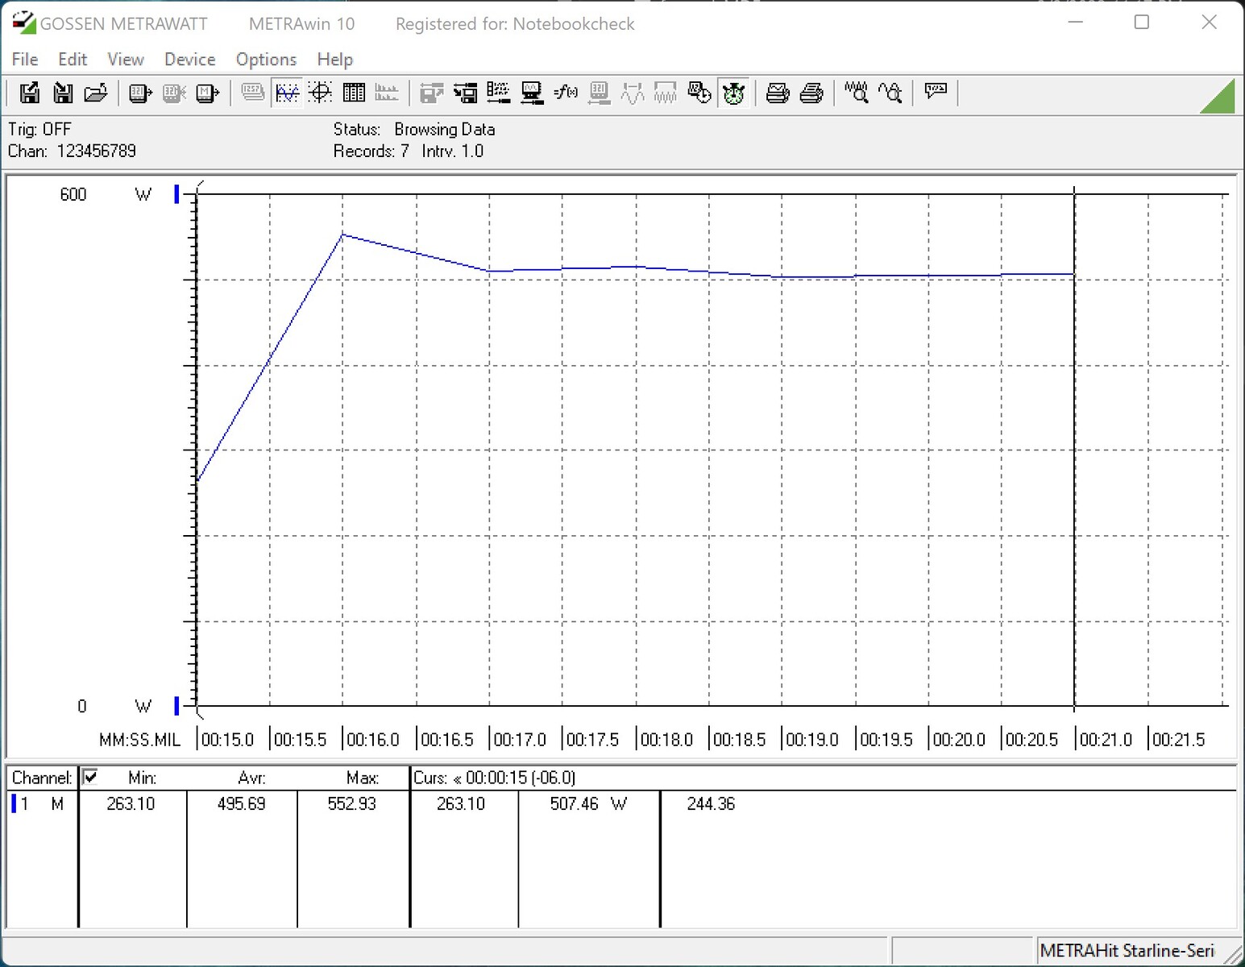This screenshot has height=967, width=1245.
Task: Click the zoom compressed waveform magnifier icon
Action: pos(856,93)
